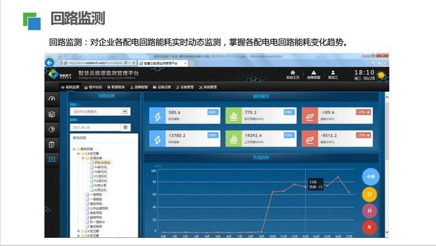Click the browser back arrow button
Screen dimensions: 436x246
click(50, 63)
